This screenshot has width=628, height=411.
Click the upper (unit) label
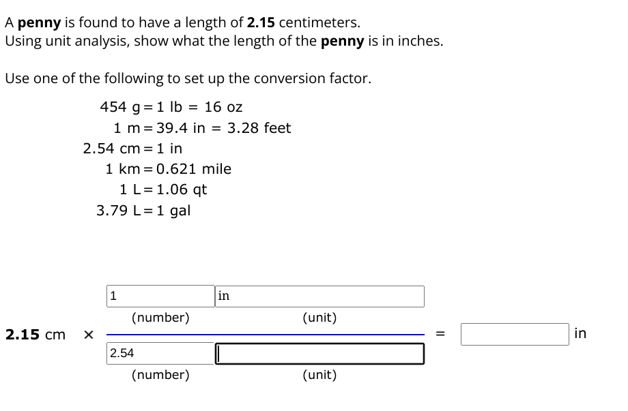tap(321, 317)
